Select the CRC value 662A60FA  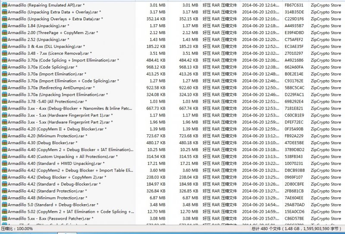point(294,67)
